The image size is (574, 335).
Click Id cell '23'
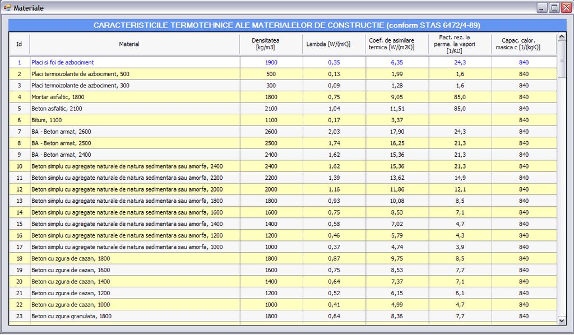pos(20,316)
